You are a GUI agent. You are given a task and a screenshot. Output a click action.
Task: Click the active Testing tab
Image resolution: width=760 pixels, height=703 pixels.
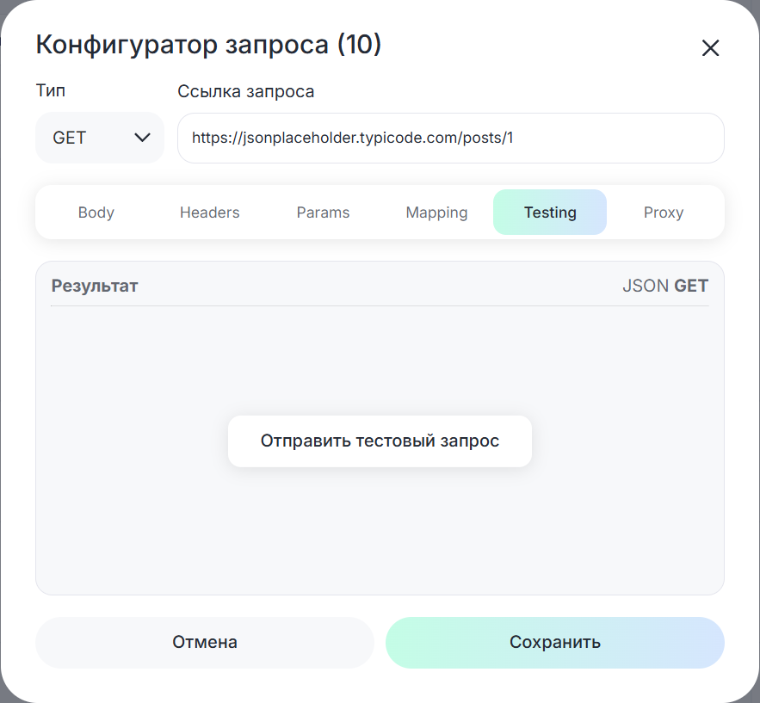(550, 213)
